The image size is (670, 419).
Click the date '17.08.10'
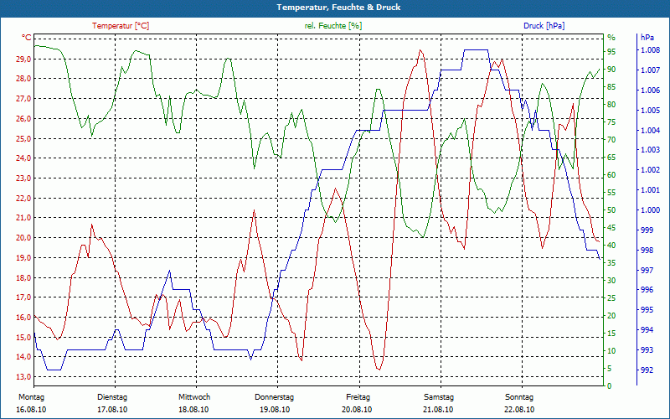point(112,410)
